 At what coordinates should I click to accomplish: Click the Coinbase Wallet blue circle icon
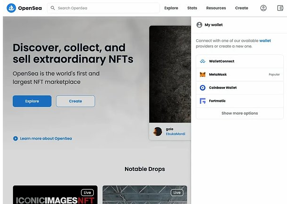(203, 88)
